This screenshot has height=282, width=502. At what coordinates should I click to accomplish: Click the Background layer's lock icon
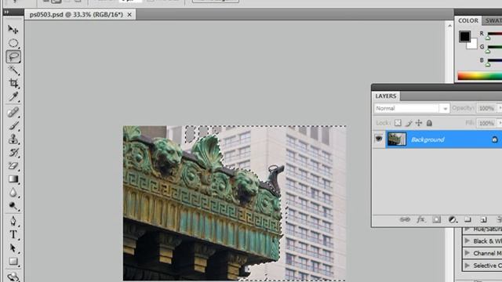[495, 139]
